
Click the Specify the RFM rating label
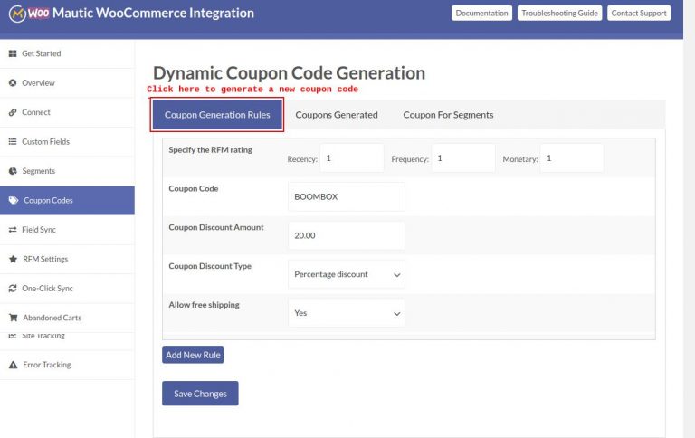tap(211, 150)
